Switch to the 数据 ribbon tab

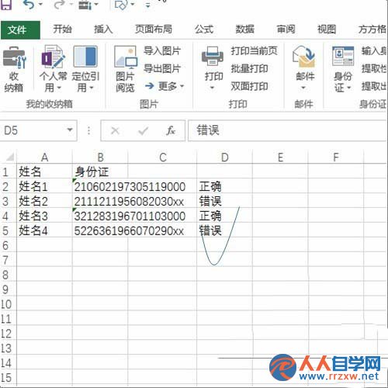pyautogui.click(x=244, y=29)
